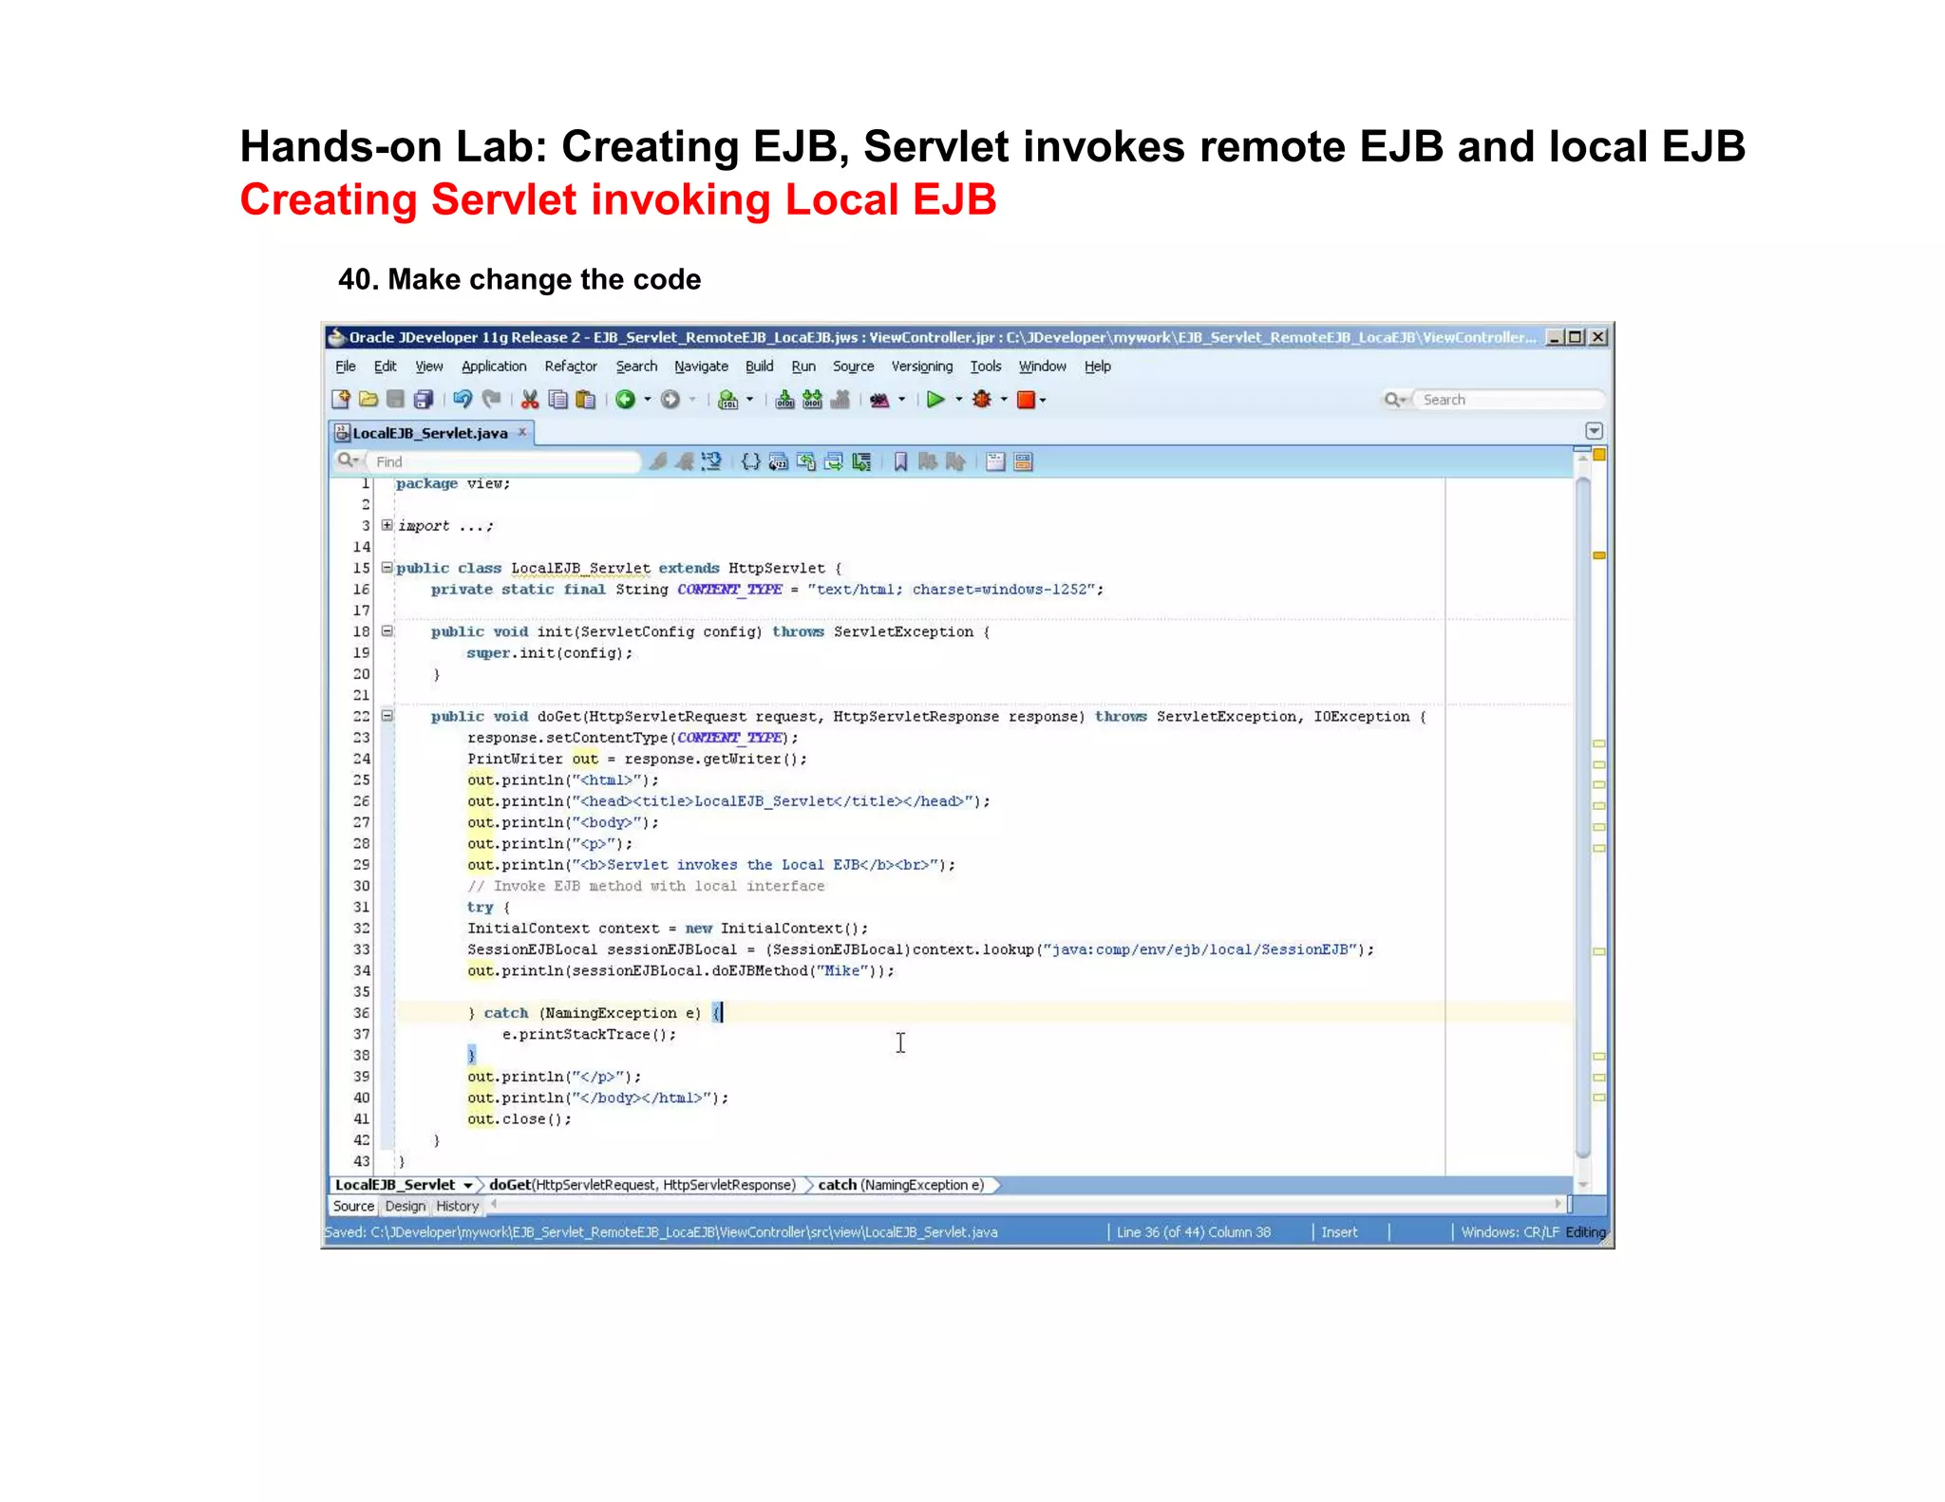This screenshot has height=1502, width=1945.
Task: Click the Rebuild project icon
Action: (x=812, y=400)
